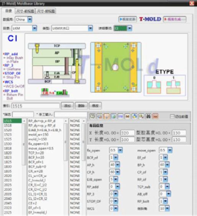
Task: Select the mold_w=150 parameter row
Action: tap(38, 134)
